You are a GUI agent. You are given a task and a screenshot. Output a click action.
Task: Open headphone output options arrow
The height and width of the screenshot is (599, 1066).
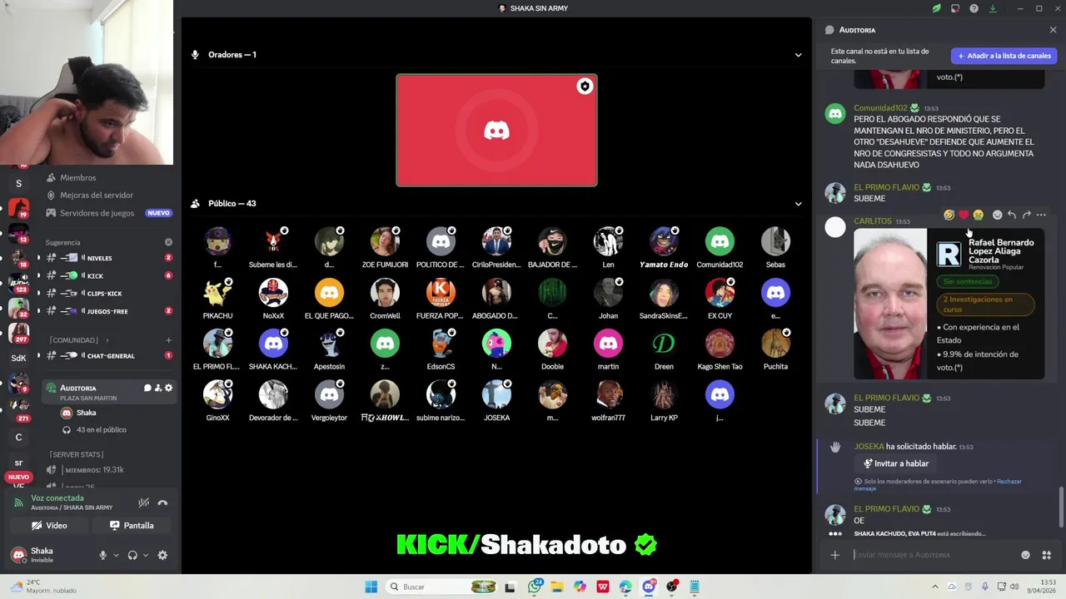(146, 555)
